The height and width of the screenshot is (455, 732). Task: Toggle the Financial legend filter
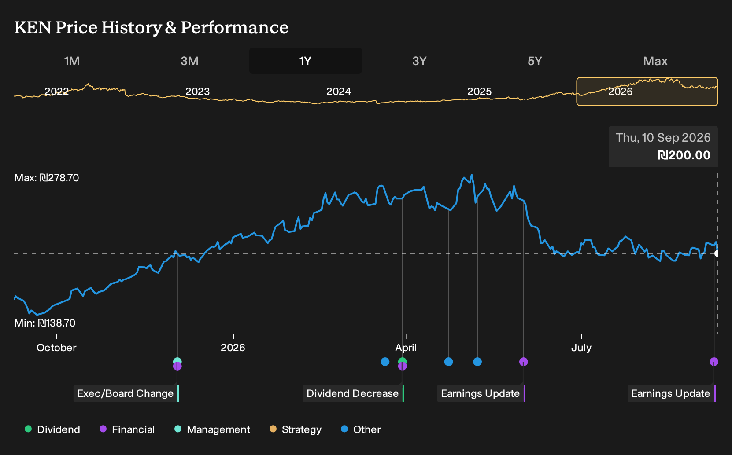(127, 429)
